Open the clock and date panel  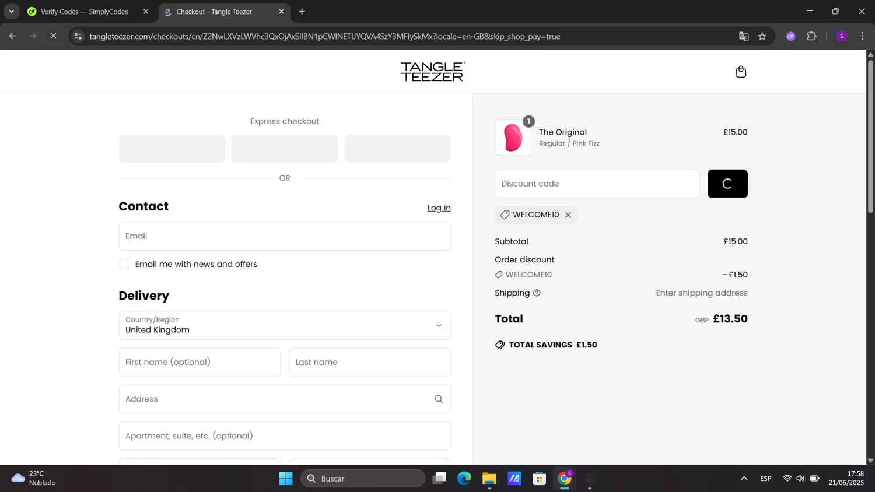(x=846, y=478)
